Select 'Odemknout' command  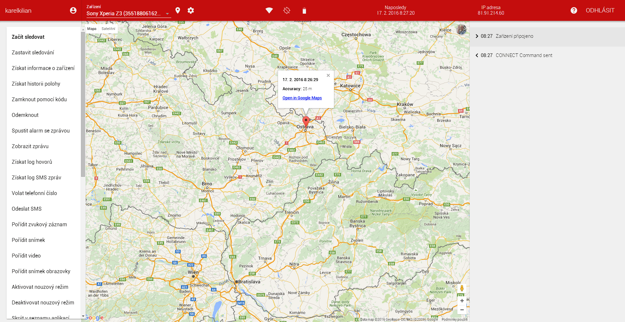(44, 115)
